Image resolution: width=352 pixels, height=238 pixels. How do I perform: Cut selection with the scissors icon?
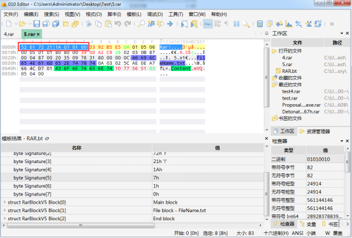point(89,23)
